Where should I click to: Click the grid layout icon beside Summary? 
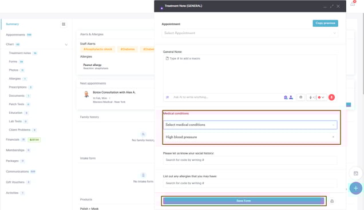coord(64,24)
